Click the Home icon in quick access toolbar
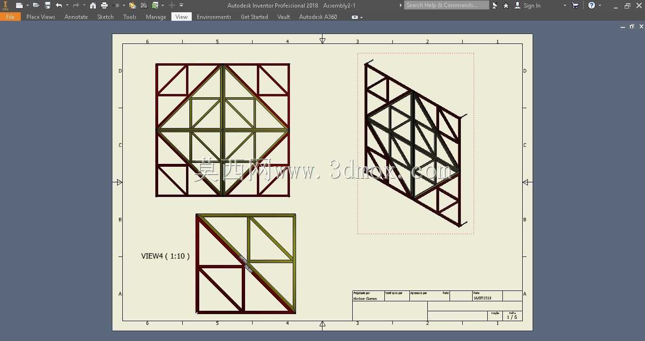645x341 pixels. [x=93, y=5]
